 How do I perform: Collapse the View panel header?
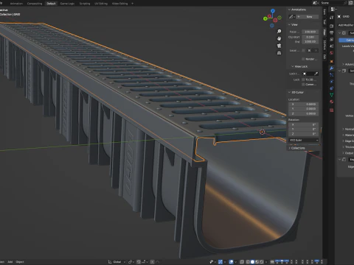(293, 24)
